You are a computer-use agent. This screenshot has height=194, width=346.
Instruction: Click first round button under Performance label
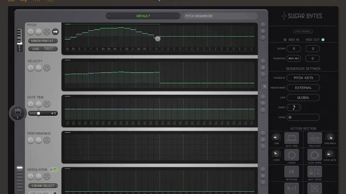pos(31,140)
